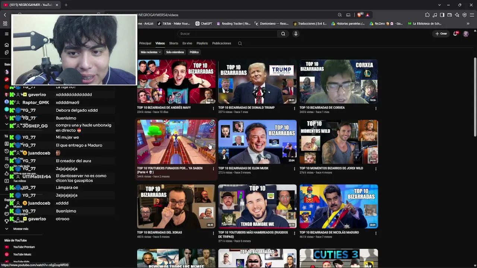Go back with the browser back arrow

click(x=5, y=15)
